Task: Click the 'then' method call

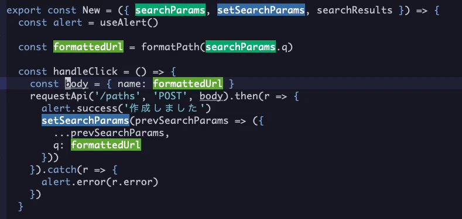Action: (x=247, y=96)
